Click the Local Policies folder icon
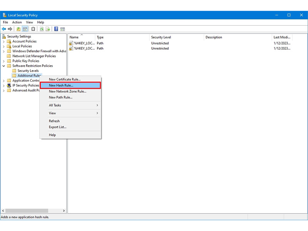The image size is (308, 231). (9, 46)
